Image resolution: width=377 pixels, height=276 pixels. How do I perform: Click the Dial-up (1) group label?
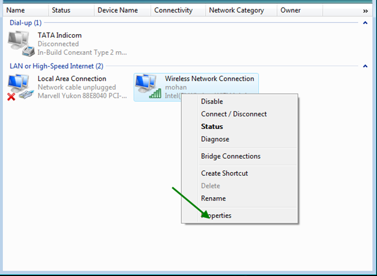coord(25,23)
